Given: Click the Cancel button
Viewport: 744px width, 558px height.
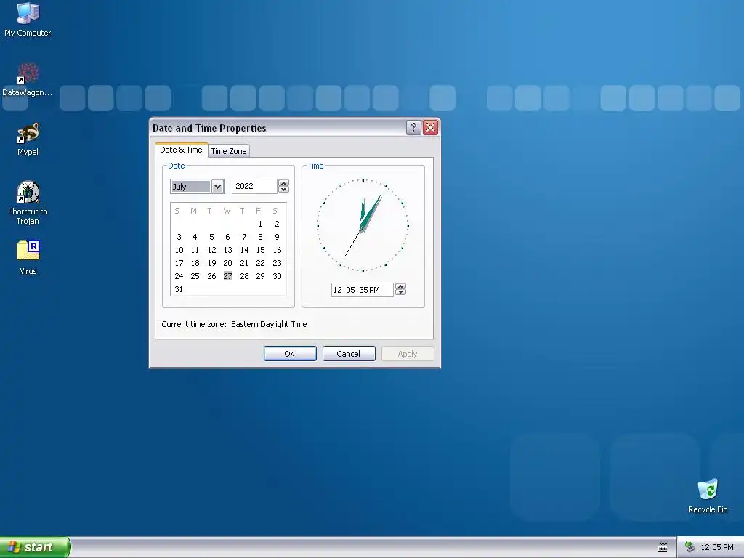Looking at the screenshot, I should [x=349, y=354].
